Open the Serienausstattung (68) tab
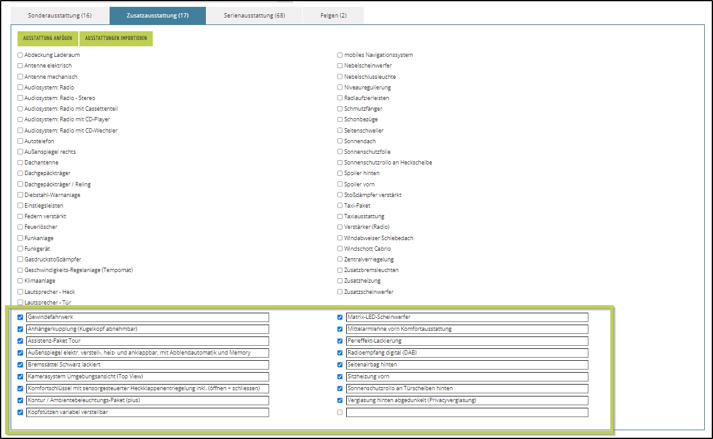The height and width of the screenshot is (439, 713). click(x=254, y=15)
